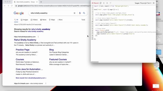163x91 pixels.
Task: Click code line 17 press('Enter') in Inspector
Action: (x=115, y=34)
